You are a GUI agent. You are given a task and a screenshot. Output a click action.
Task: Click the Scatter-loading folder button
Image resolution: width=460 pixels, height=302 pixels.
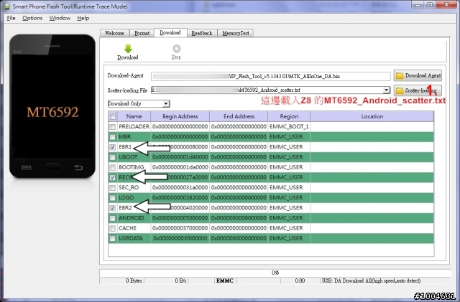coord(418,90)
